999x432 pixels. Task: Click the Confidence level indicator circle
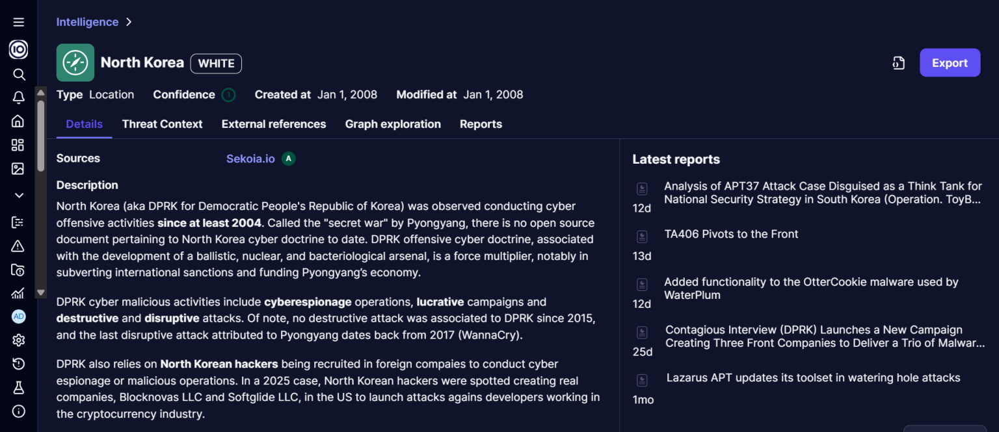point(228,95)
